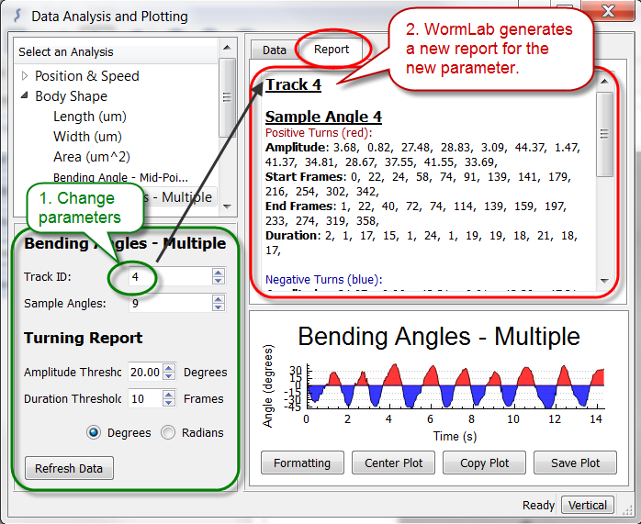The image size is (641, 524).
Task: Select Area (um^2) analysis
Action: click(92, 156)
